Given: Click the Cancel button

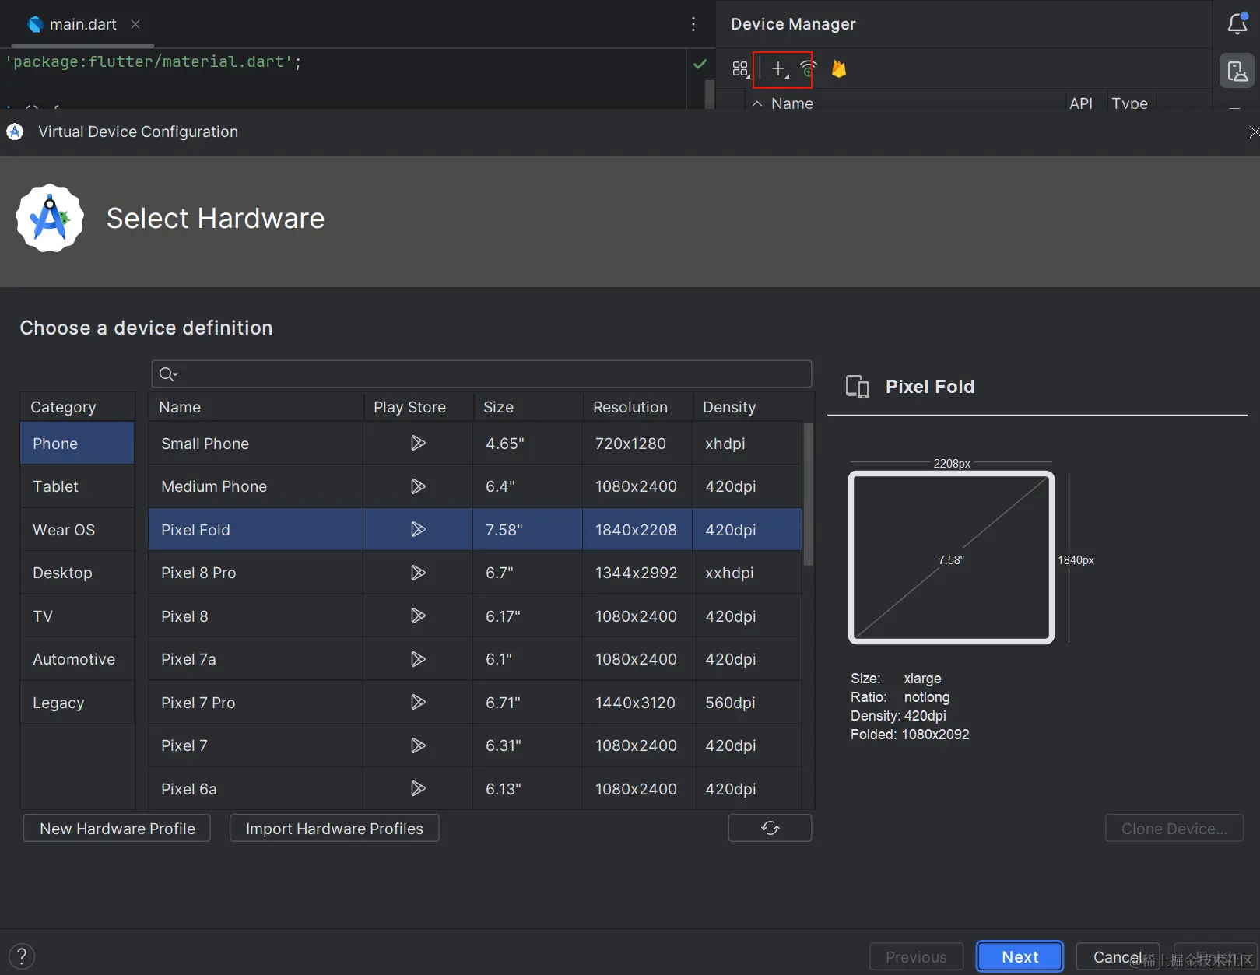Looking at the screenshot, I should pos(1118,957).
